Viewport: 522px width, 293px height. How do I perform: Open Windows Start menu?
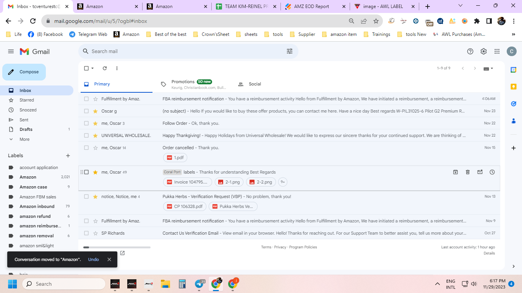13,284
